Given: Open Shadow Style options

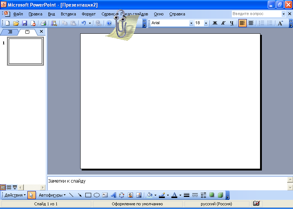Looking at the screenshot, I should point(212,195).
